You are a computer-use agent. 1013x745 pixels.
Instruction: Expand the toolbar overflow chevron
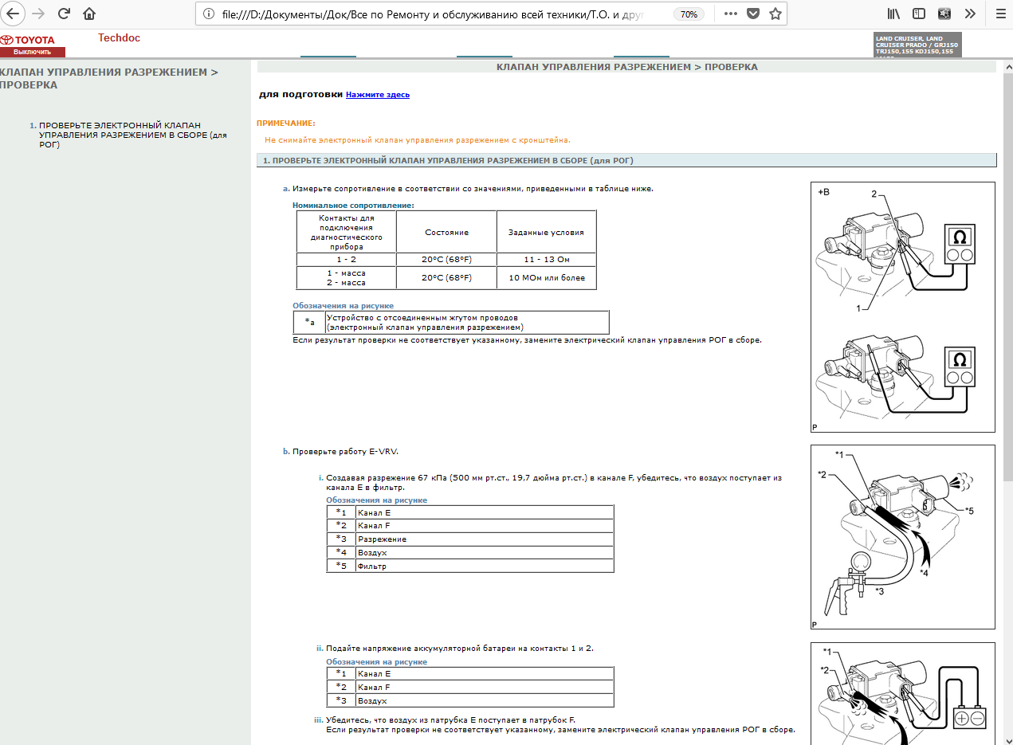(x=970, y=14)
